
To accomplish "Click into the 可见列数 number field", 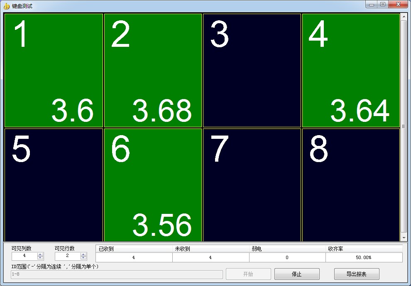I will pos(24,256).
